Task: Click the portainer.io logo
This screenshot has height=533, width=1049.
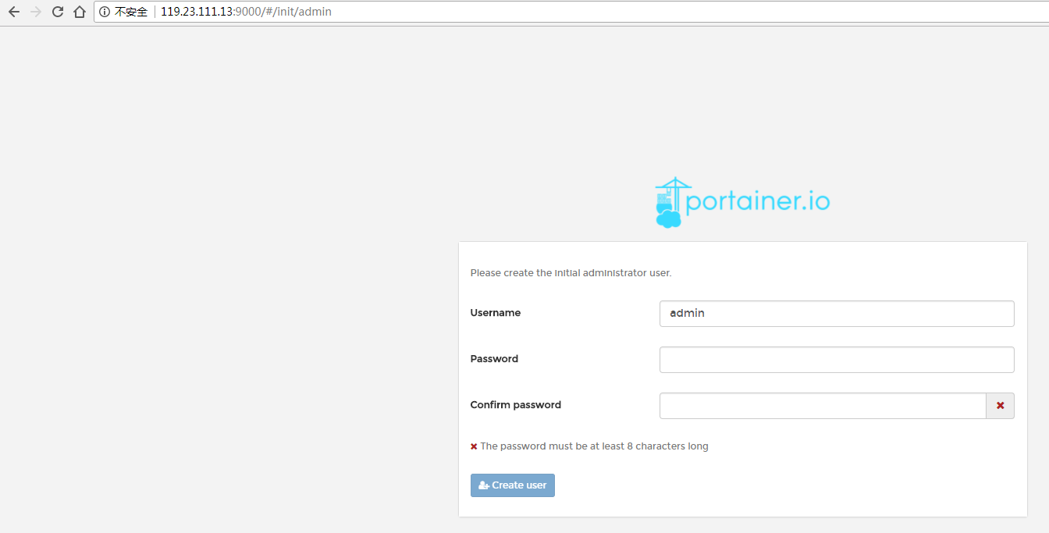Action: tap(742, 202)
